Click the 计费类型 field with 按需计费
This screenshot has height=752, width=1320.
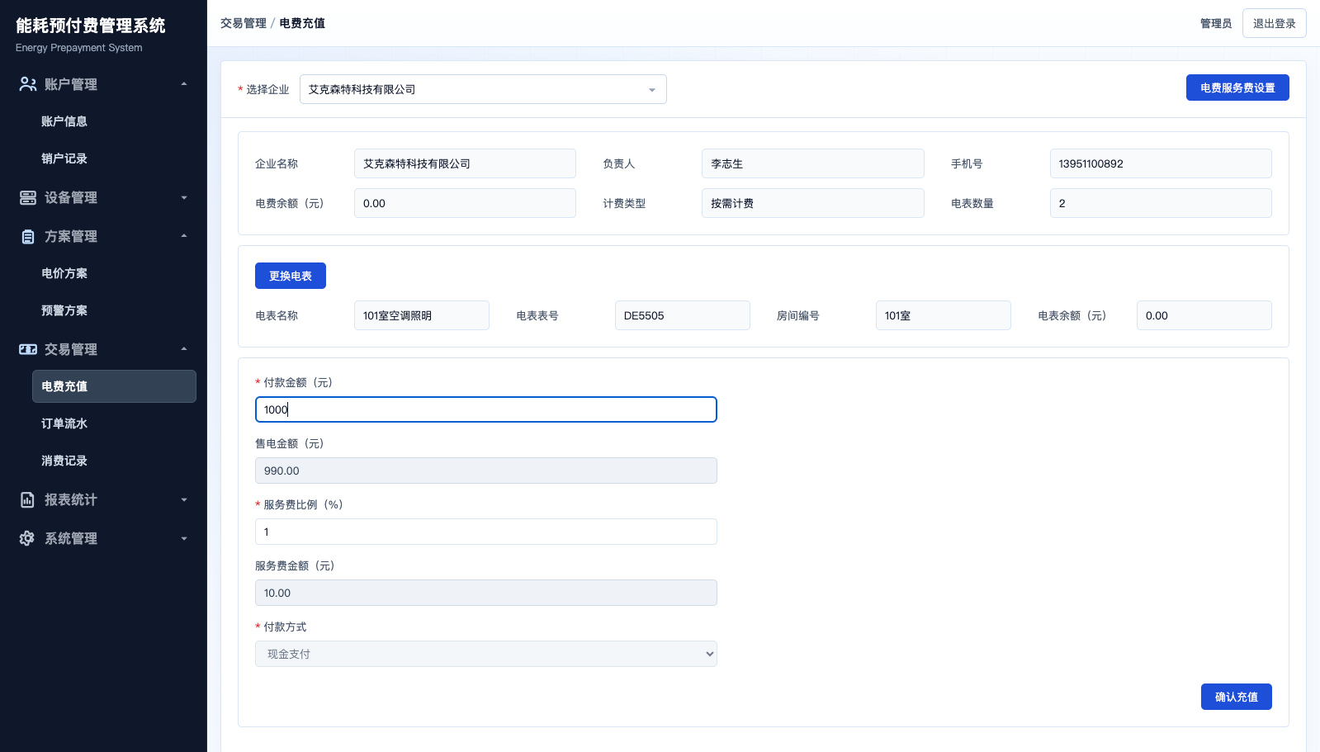pyautogui.click(x=812, y=203)
